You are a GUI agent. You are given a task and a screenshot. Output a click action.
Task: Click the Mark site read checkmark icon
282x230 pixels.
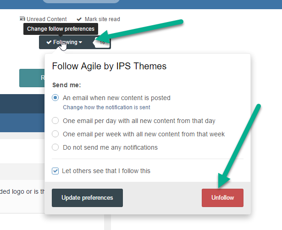pos(79,19)
